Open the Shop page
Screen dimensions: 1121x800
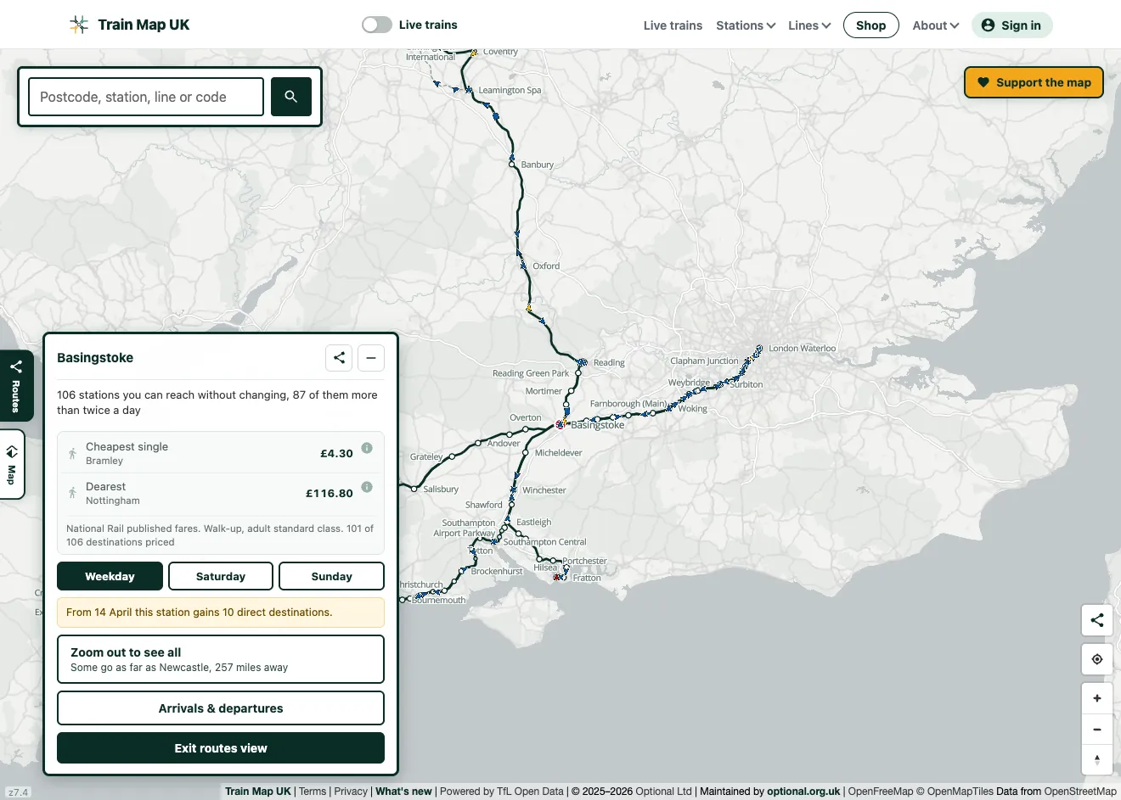(870, 25)
